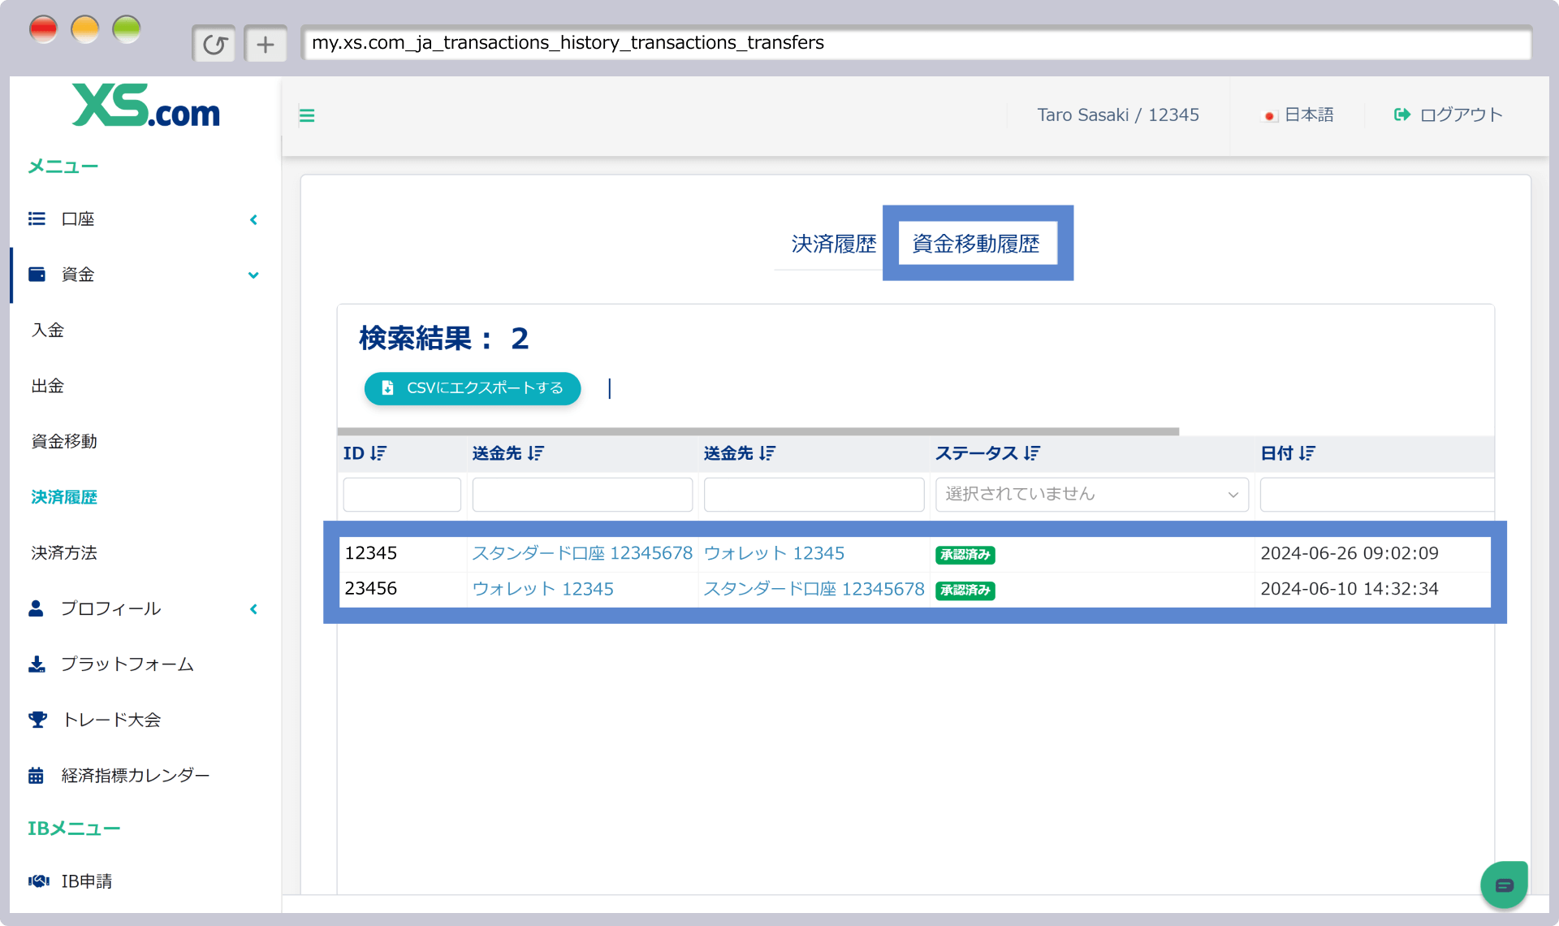Screen dimensions: 1559x926
Task: Click Taro Sasaki / 12345 account name
Action: click(1118, 115)
